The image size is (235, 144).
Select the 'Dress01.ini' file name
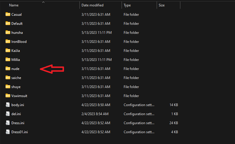pos(20,132)
